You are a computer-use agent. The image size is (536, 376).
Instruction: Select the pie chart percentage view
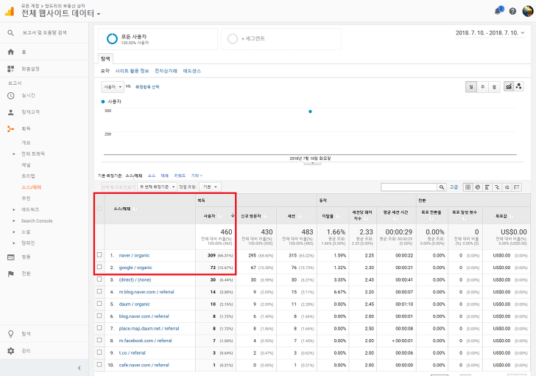tap(478, 187)
